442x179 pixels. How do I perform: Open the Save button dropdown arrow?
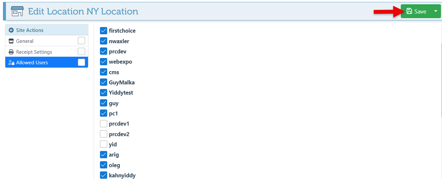(435, 11)
